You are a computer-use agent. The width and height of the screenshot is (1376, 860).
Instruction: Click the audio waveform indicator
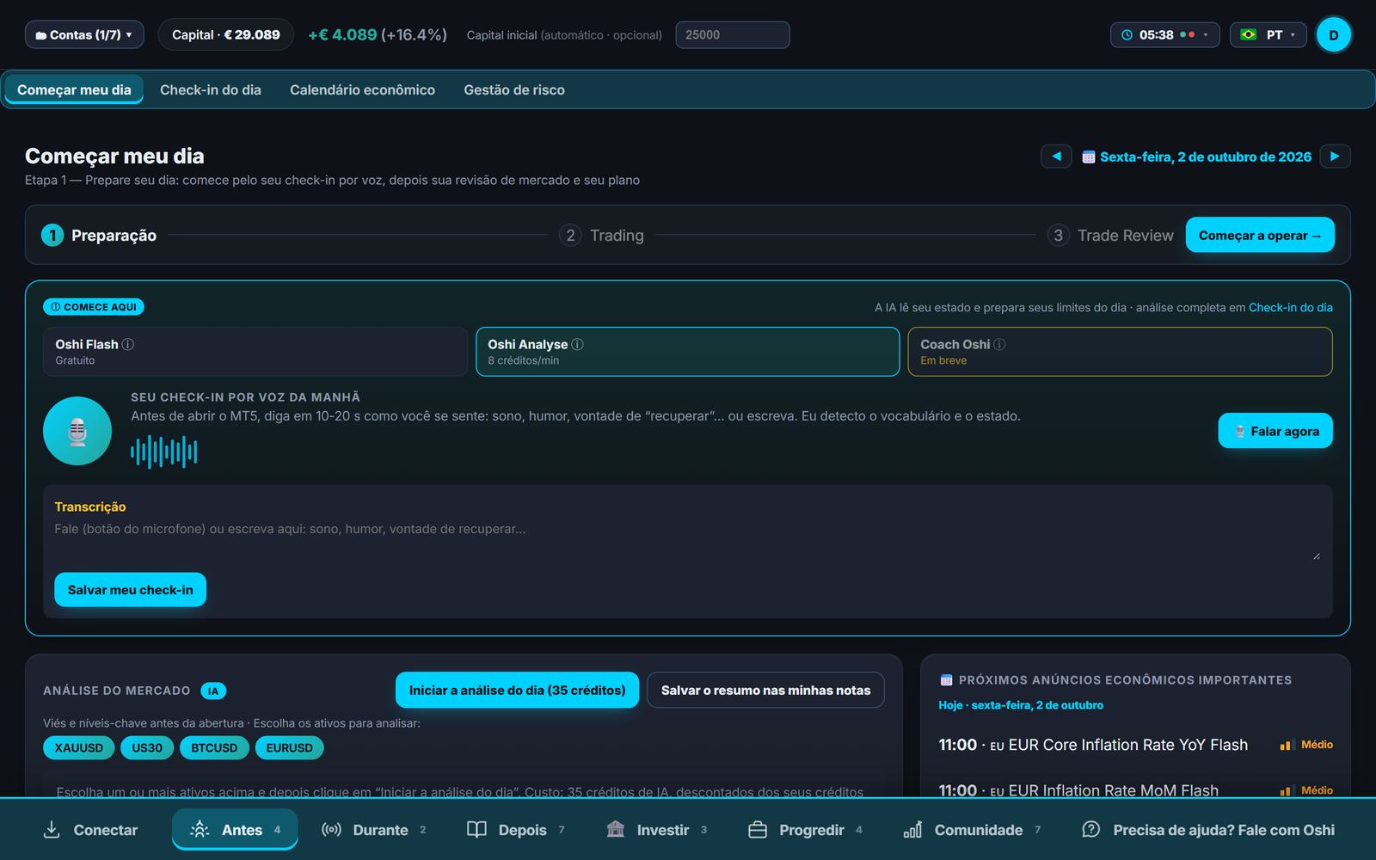click(163, 451)
